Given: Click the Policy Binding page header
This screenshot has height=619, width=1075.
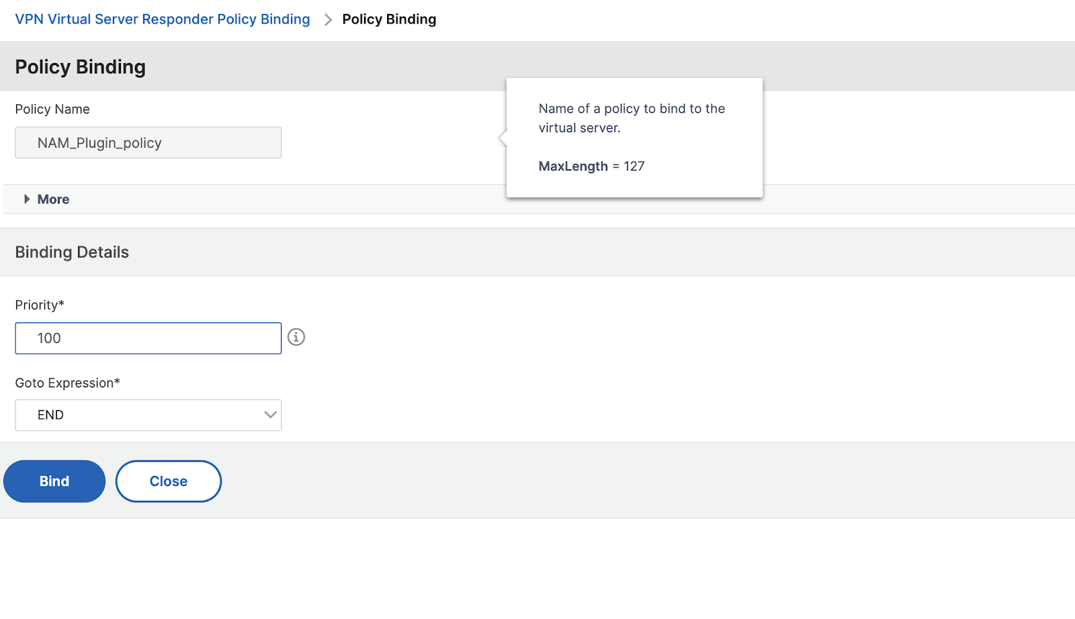Looking at the screenshot, I should click(x=79, y=66).
